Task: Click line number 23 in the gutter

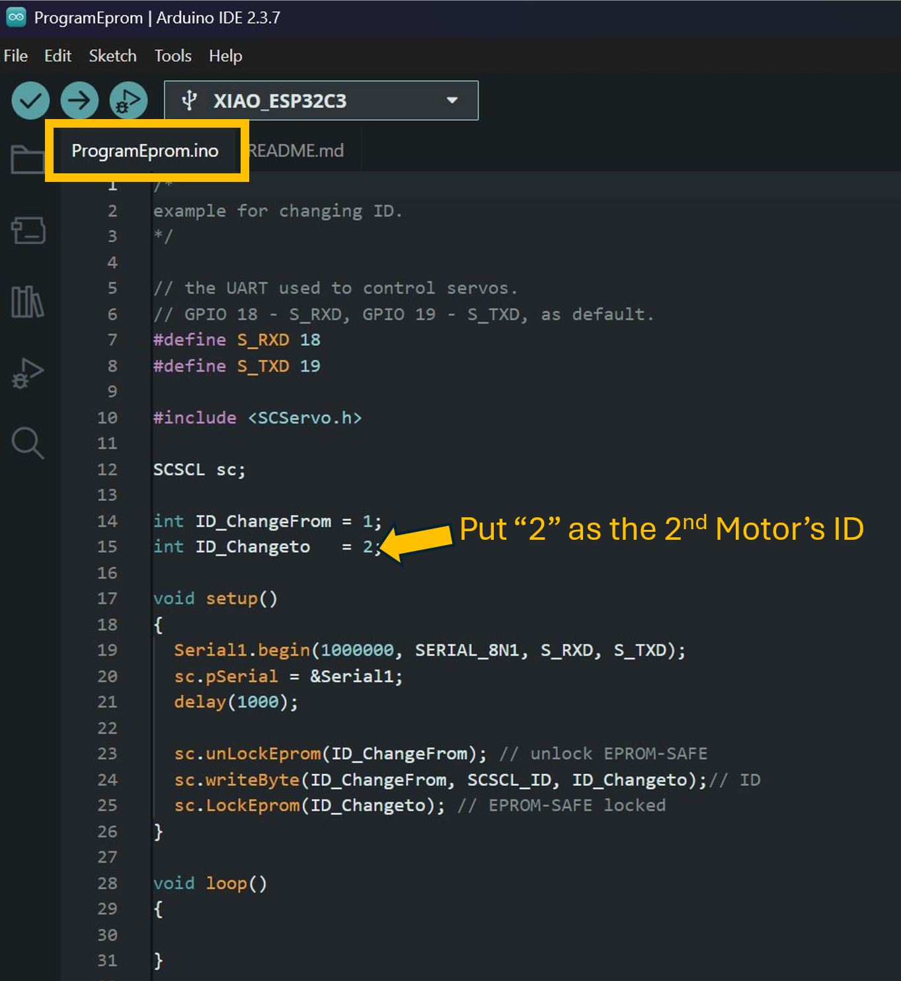Action: [107, 754]
